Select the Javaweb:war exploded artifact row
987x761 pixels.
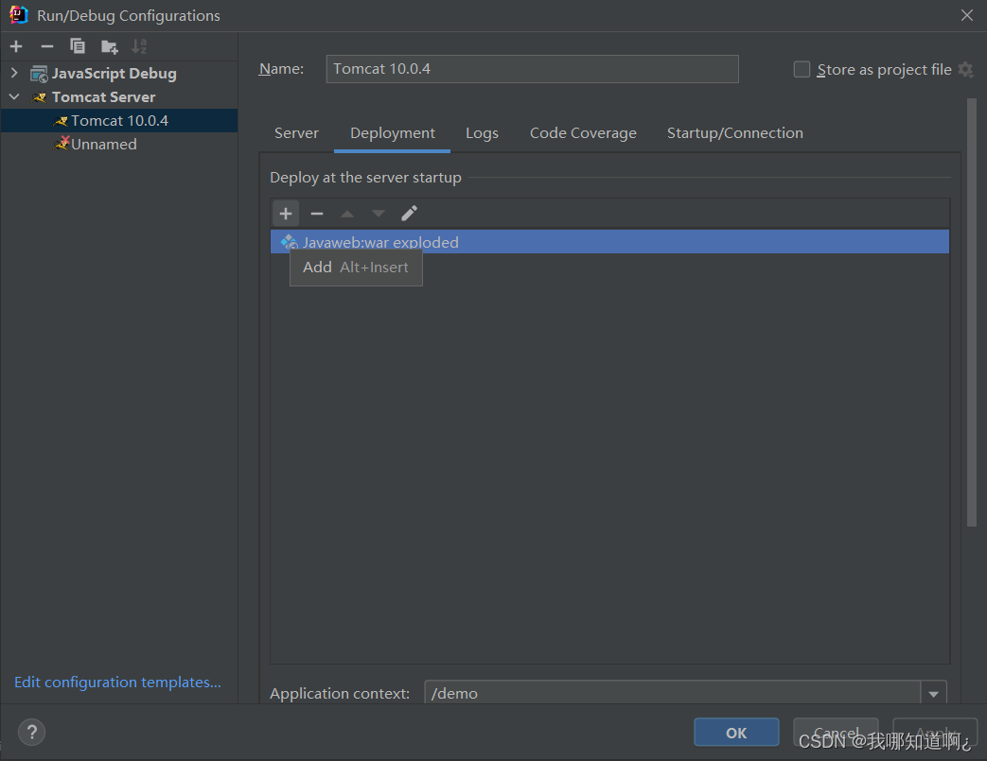609,242
